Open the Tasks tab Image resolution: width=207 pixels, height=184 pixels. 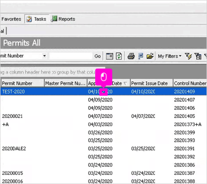click(x=36, y=19)
